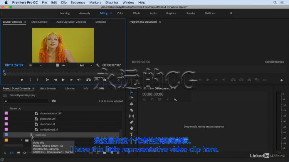This screenshot has width=289, height=162.
Task: Click Drag Audio Only waveform icon
Action: (64, 65)
